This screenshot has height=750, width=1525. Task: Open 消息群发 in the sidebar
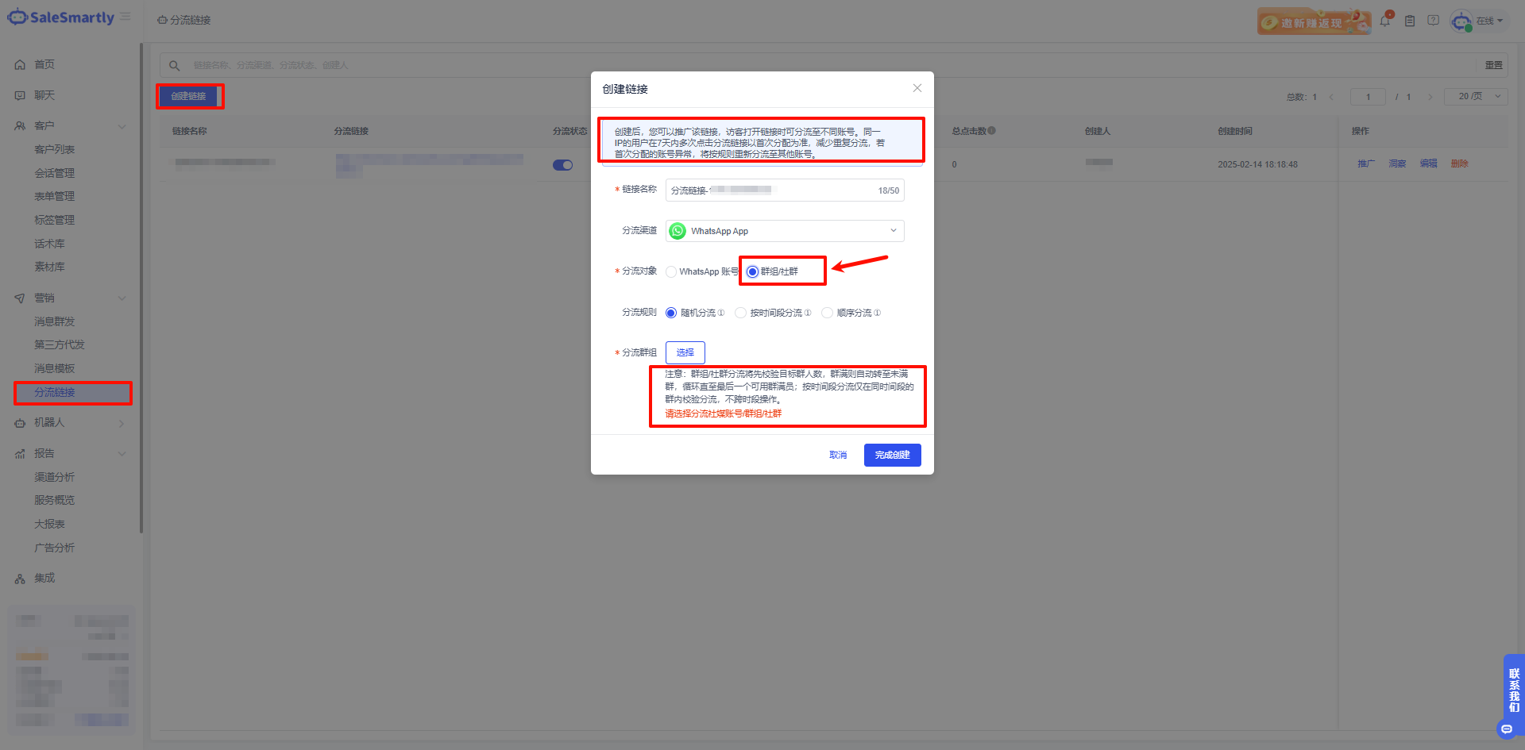(55, 321)
